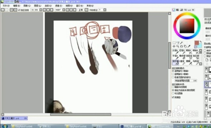Screen dimensions: 211x128
Task: Toggle the color mixer panel icon
Action: [185, 10]
